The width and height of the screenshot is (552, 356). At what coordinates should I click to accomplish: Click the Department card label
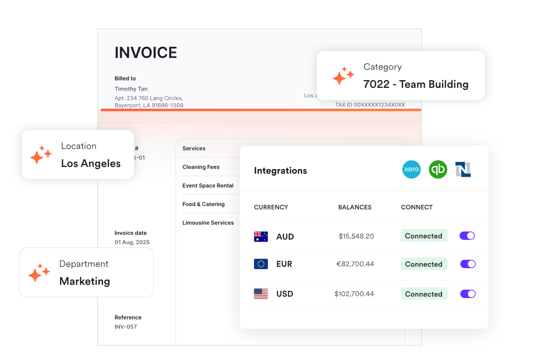pyautogui.click(x=84, y=264)
